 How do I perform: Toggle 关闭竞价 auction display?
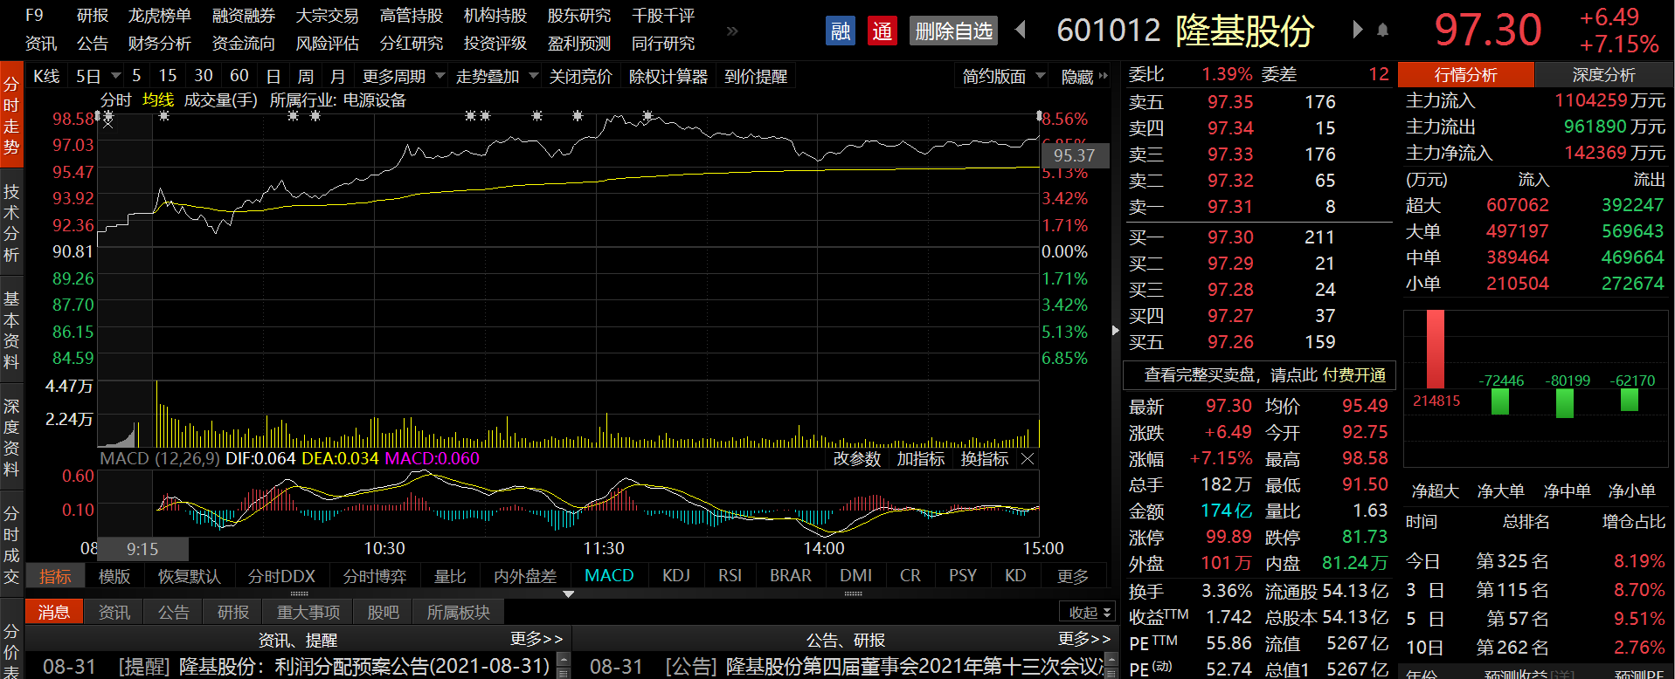click(x=581, y=77)
